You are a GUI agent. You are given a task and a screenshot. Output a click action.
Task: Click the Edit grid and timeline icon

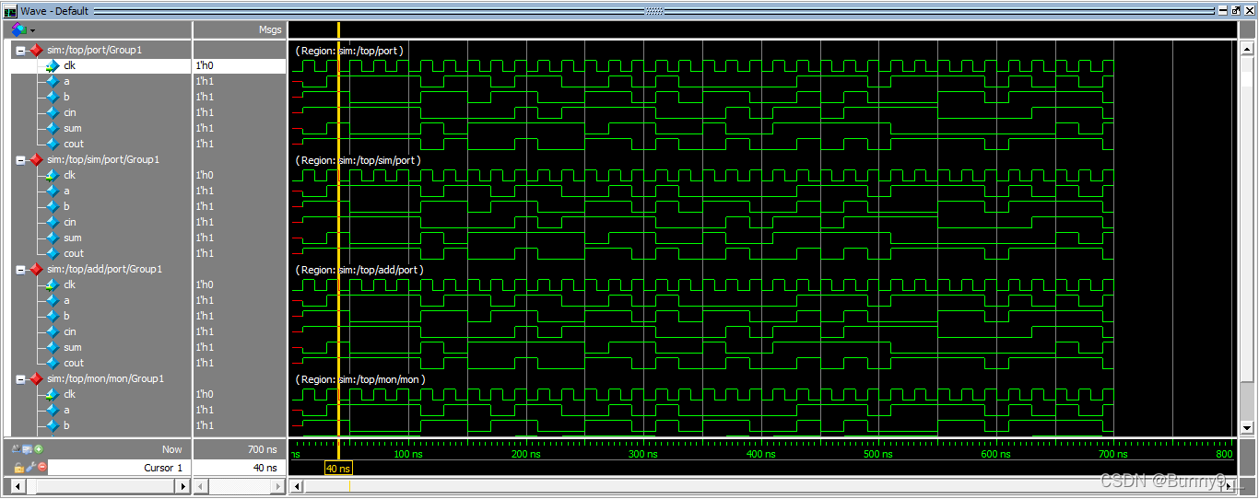click(28, 449)
